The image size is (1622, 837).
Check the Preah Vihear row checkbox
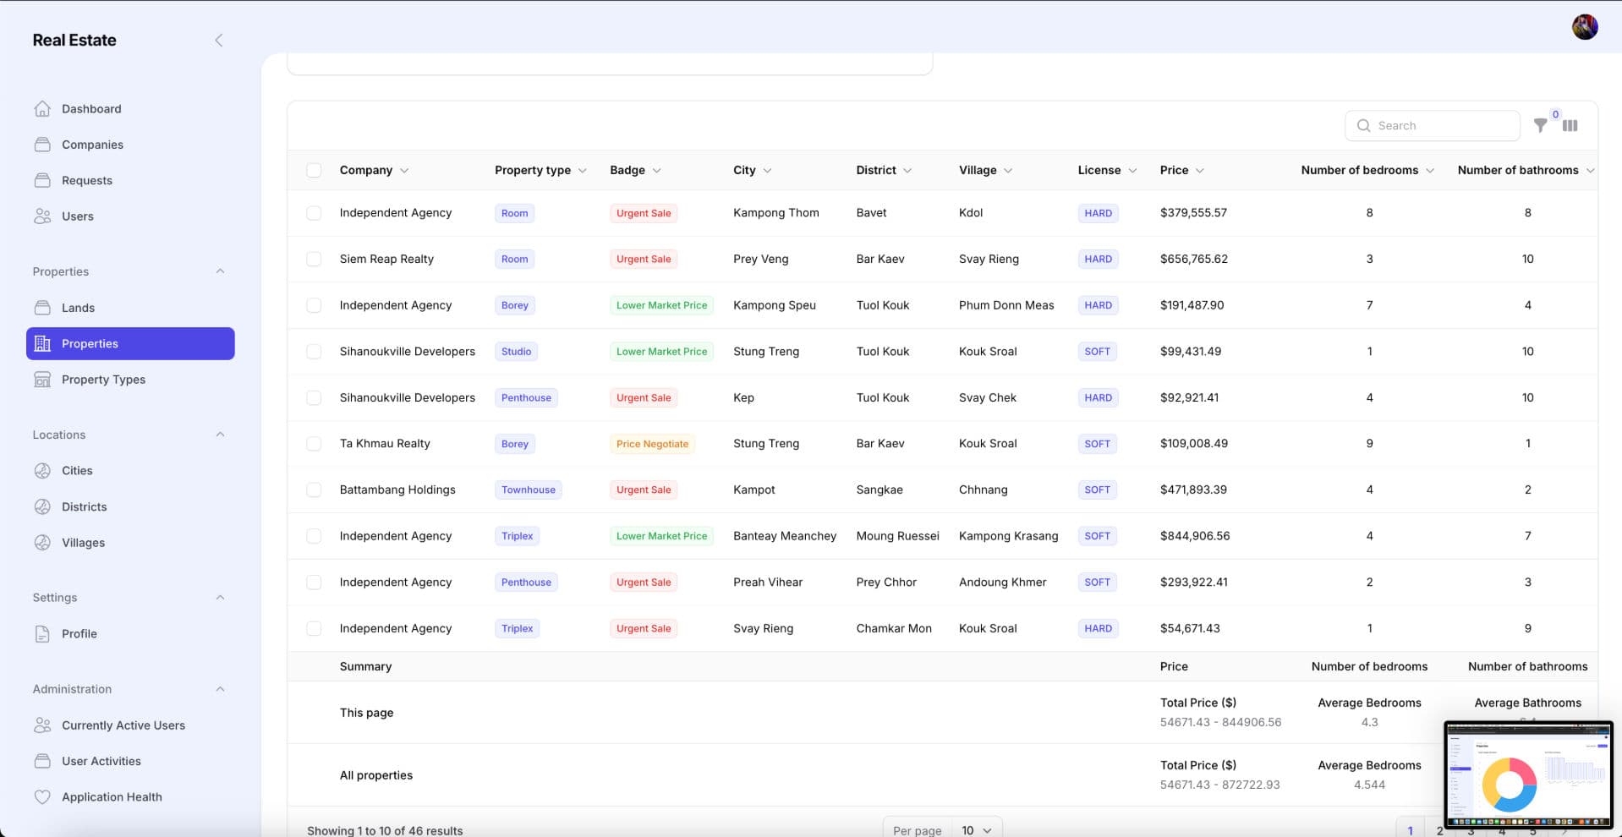click(314, 583)
